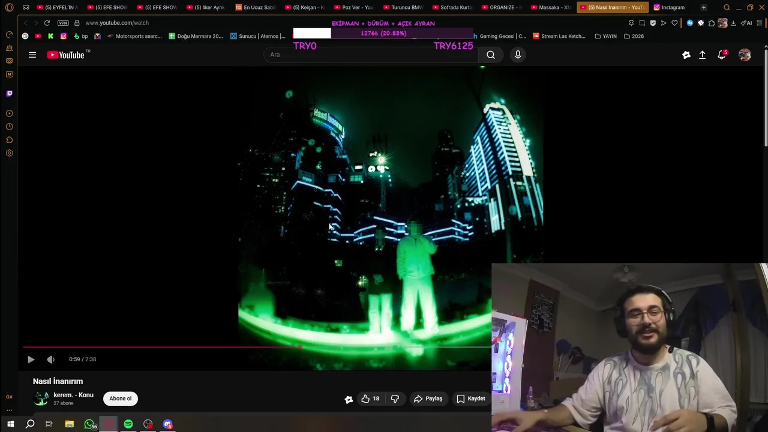768x432 pixels.
Task: Expand the YAYIN bookmarks folder
Action: pyautogui.click(x=605, y=36)
